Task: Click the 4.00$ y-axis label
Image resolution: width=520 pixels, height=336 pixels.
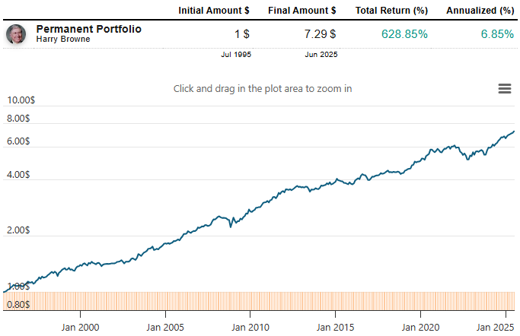Action: click(x=18, y=175)
